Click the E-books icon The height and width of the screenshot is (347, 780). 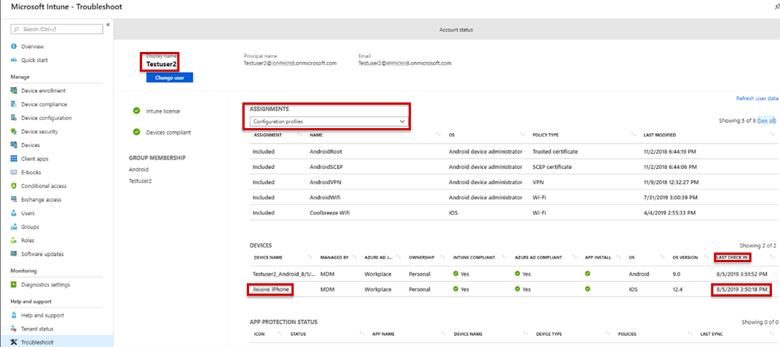pyautogui.click(x=14, y=173)
